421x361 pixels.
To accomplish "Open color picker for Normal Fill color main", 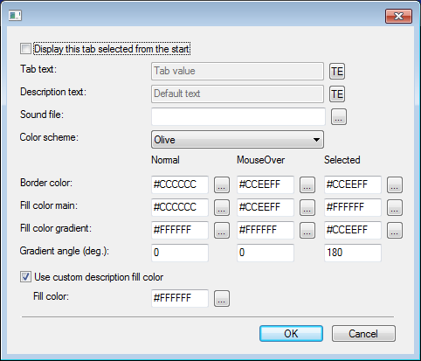I will coord(222,207).
